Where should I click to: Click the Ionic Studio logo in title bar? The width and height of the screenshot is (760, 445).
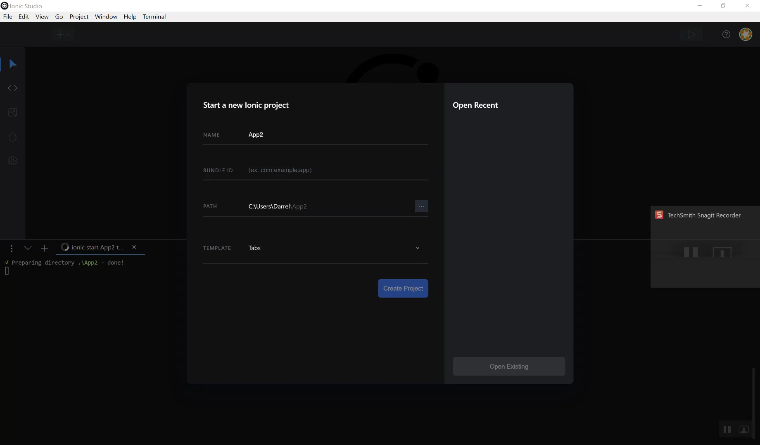5,6
